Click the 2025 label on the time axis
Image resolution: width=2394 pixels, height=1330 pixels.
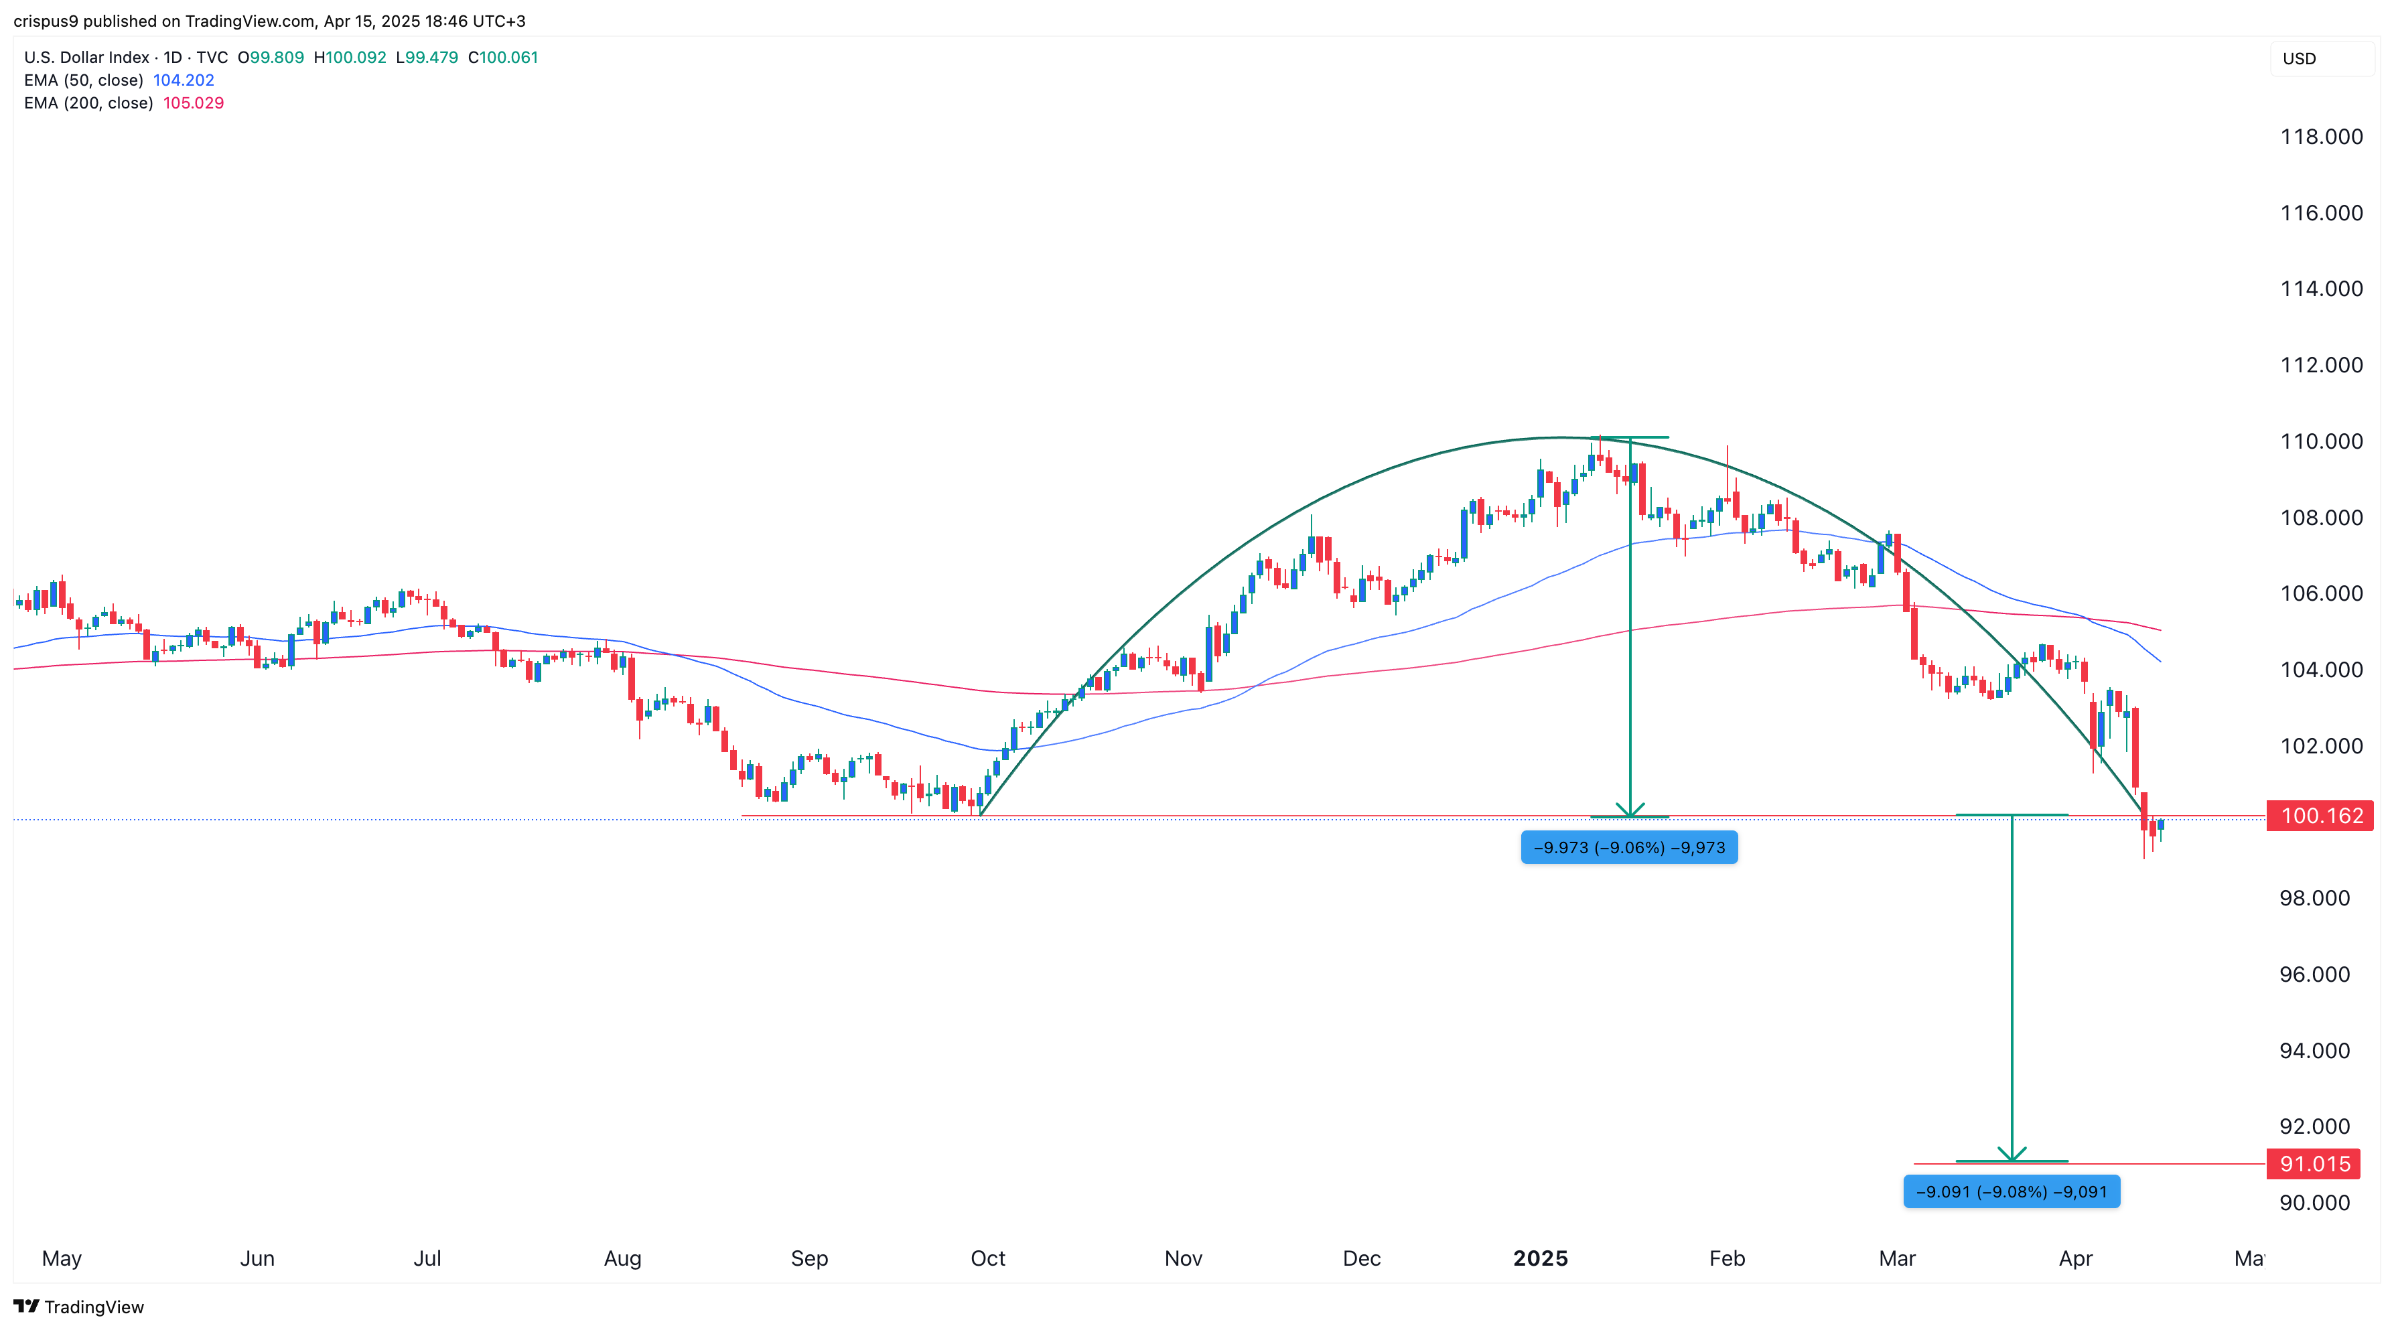[1540, 1258]
